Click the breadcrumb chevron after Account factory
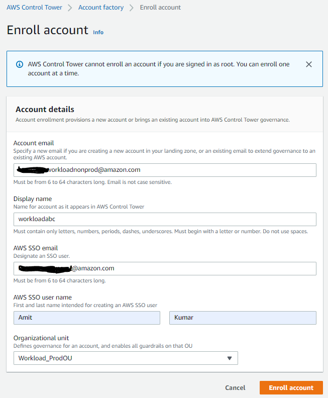 pos(132,8)
